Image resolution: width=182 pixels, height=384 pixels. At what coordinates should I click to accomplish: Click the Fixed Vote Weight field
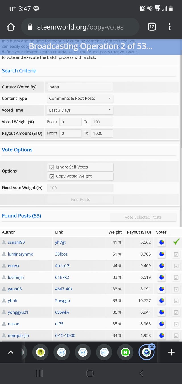pos(80,188)
